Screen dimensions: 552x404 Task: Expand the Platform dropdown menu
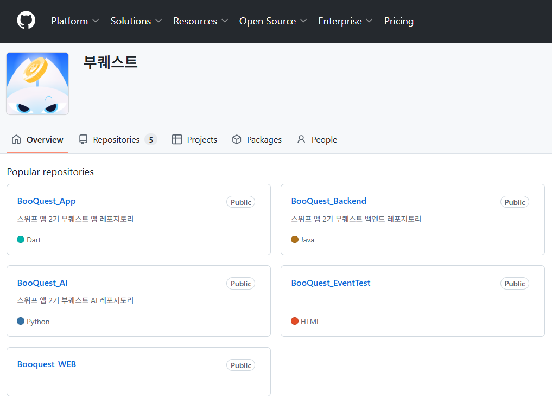pyautogui.click(x=75, y=21)
